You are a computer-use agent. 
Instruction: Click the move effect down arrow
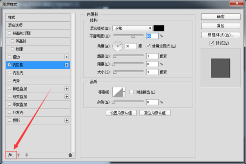26,155
